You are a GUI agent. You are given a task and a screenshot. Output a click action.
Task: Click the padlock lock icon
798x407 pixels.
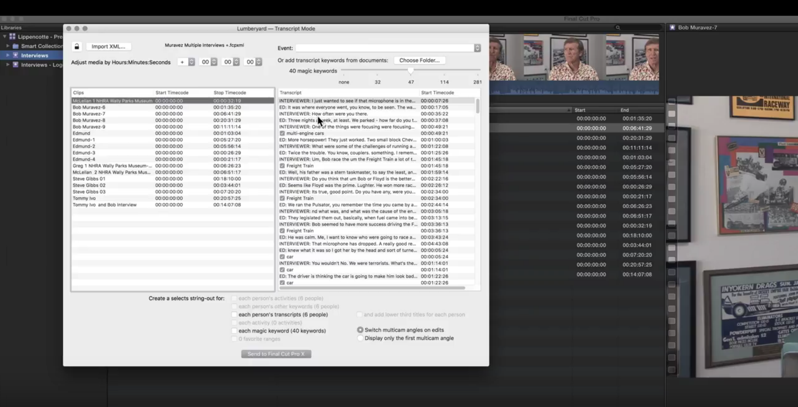[x=77, y=46]
